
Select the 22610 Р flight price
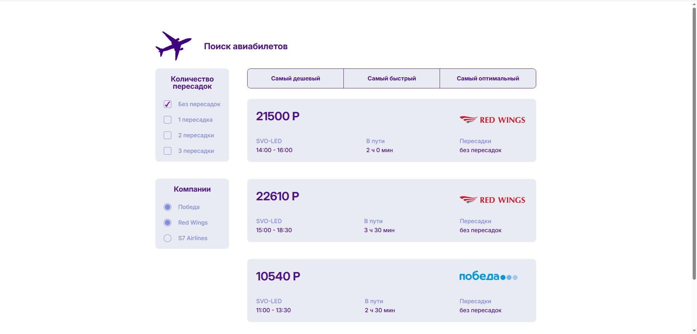point(277,196)
